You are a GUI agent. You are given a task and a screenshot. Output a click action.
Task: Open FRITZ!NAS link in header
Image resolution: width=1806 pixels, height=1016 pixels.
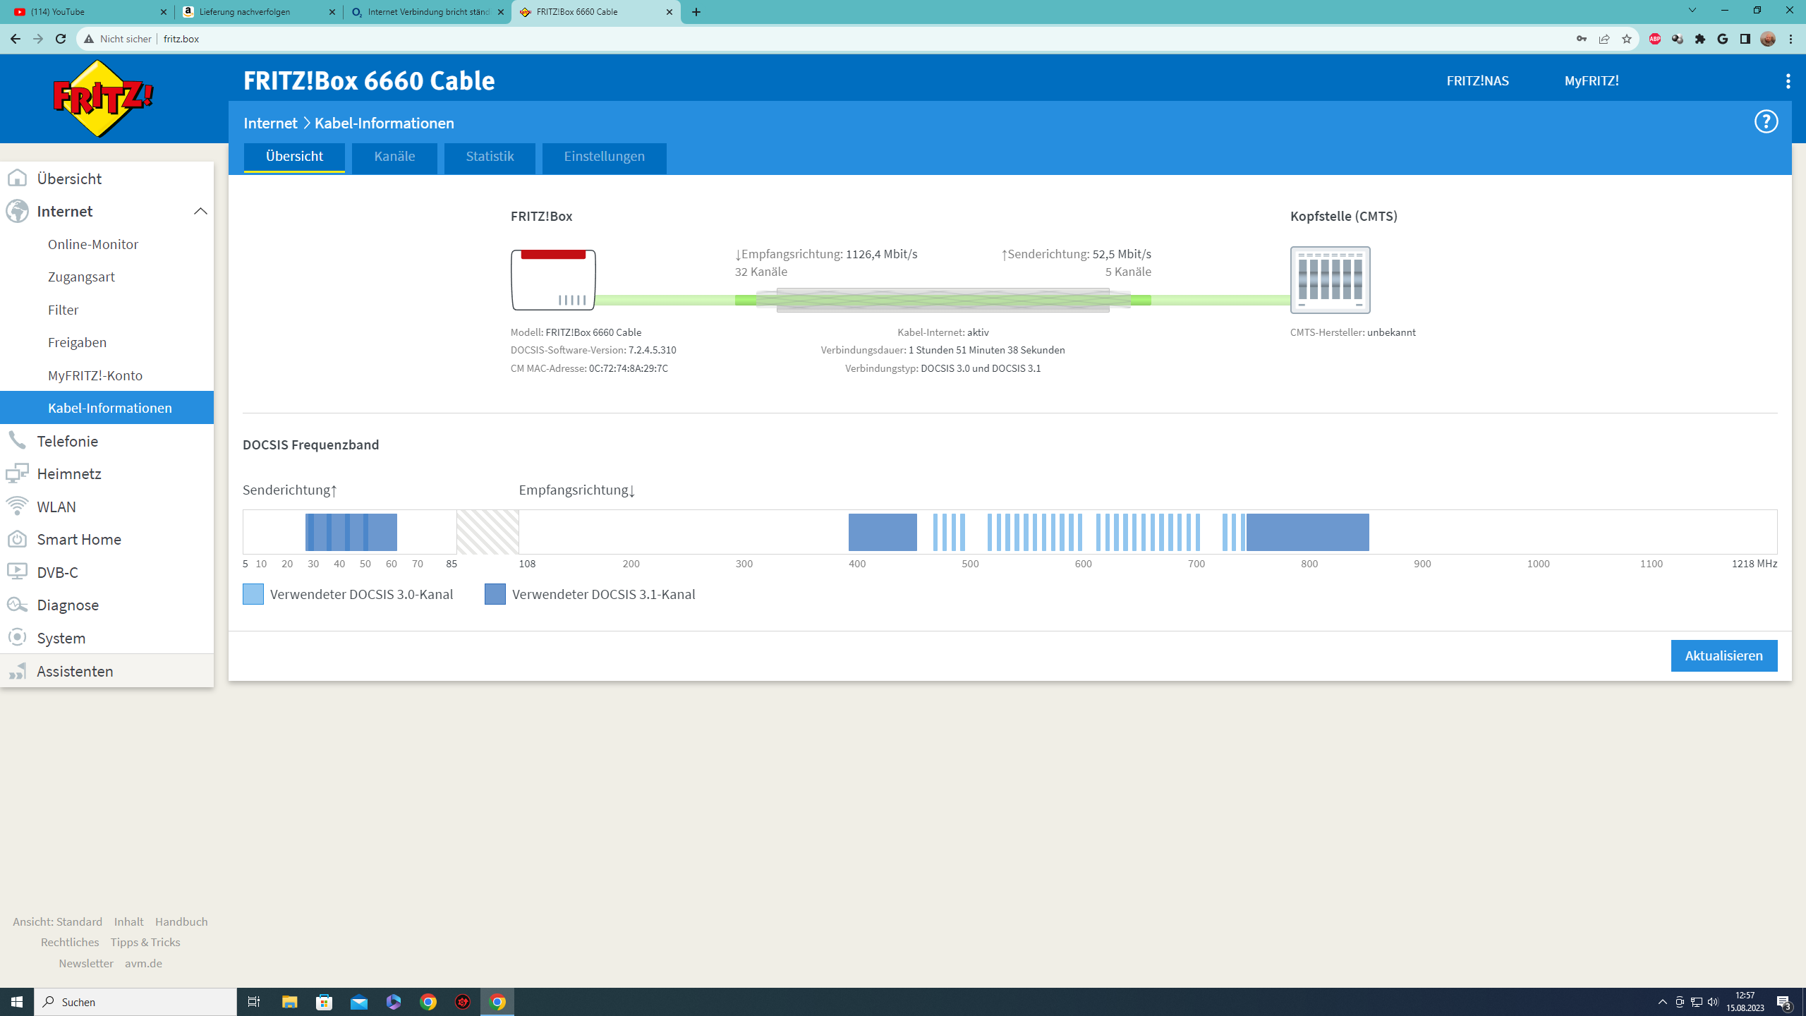(x=1477, y=81)
